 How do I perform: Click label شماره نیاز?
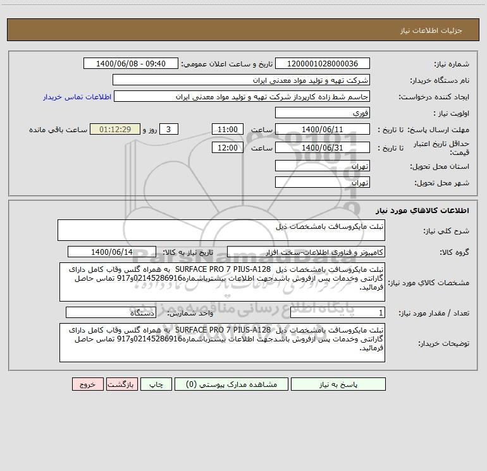pos(452,64)
